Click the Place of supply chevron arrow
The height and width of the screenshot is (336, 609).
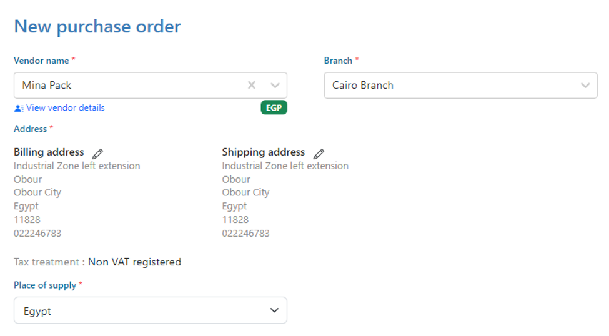pyautogui.click(x=274, y=310)
